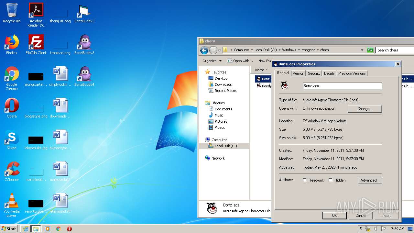The width and height of the screenshot is (414, 233).
Task: Launch Firefox from the desktop
Action: 12,45
